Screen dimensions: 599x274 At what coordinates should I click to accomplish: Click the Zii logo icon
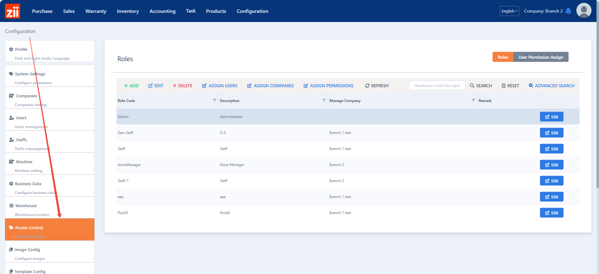[x=13, y=11]
